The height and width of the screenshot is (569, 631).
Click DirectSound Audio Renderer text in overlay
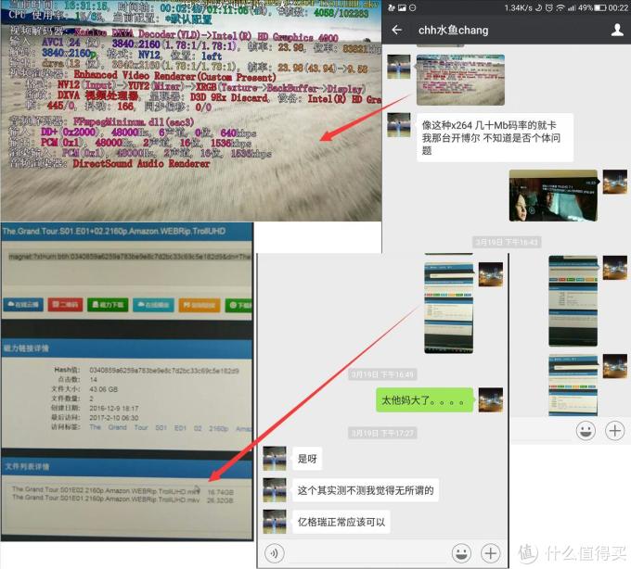(141, 163)
